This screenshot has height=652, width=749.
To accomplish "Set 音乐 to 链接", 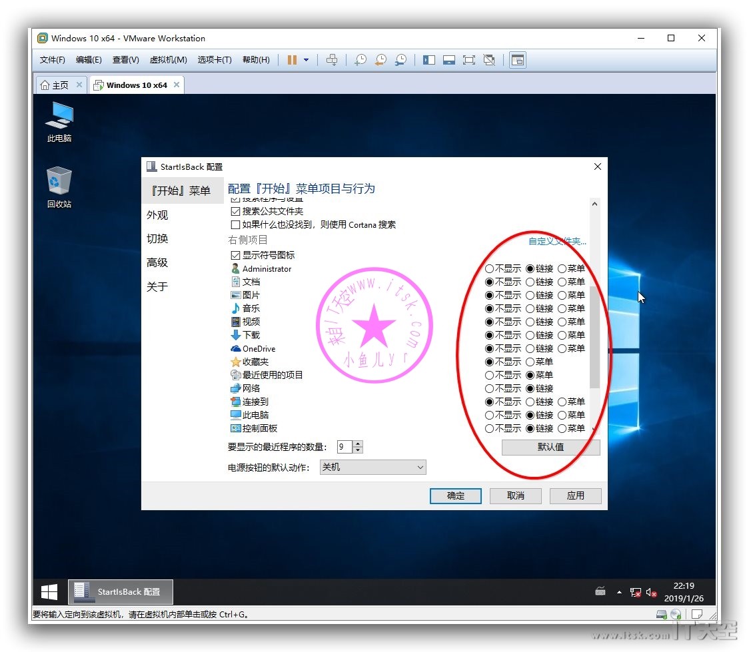I will click(530, 309).
